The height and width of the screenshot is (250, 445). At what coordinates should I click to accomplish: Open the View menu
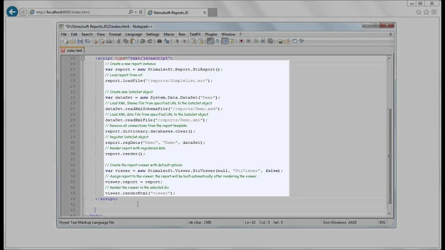click(101, 34)
